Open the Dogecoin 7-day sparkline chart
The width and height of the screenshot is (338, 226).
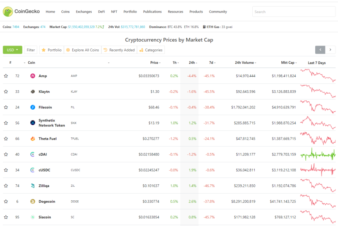(x=318, y=201)
